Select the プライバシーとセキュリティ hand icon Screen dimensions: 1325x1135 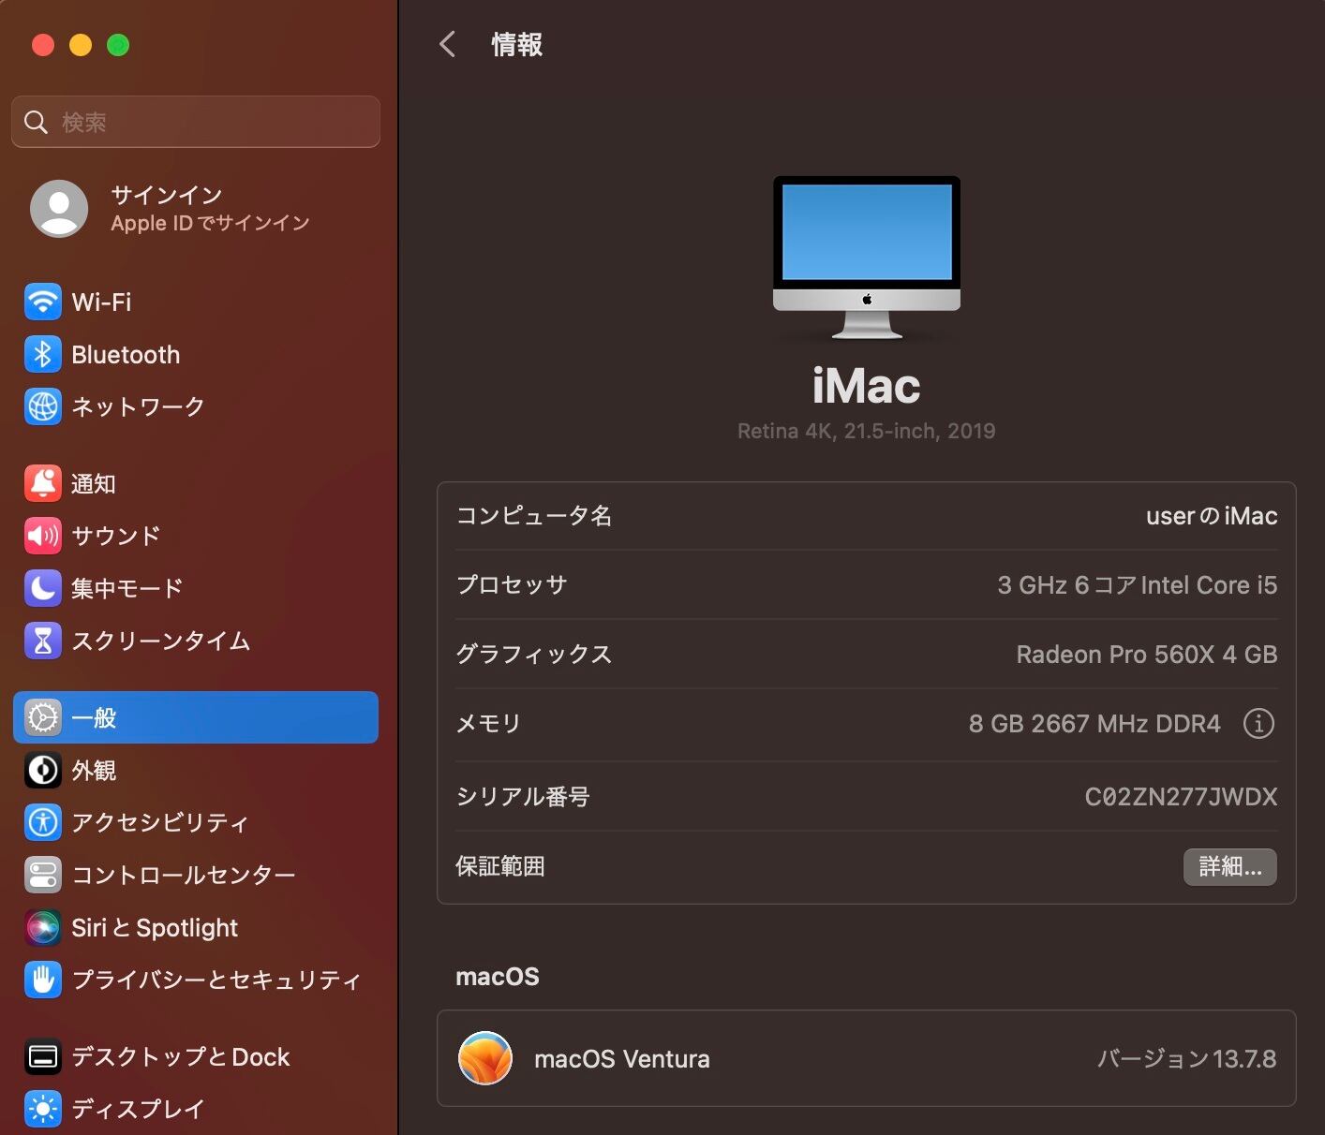[43, 980]
